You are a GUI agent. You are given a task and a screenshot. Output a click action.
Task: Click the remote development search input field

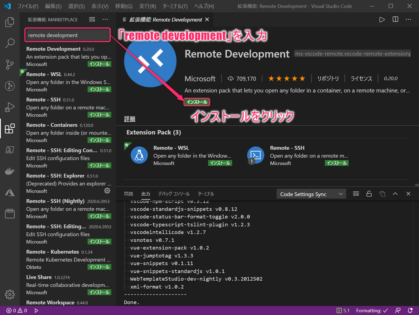67,35
